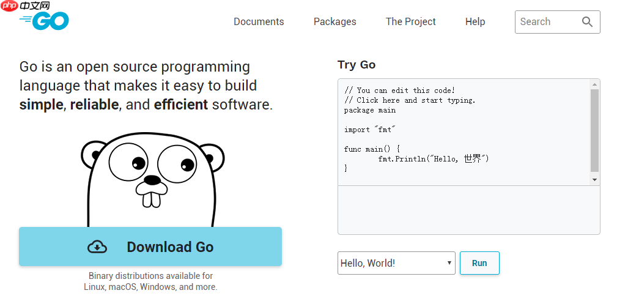Click the code editor scrollbar up arrow
This screenshot has width=617, height=304.
point(594,84)
